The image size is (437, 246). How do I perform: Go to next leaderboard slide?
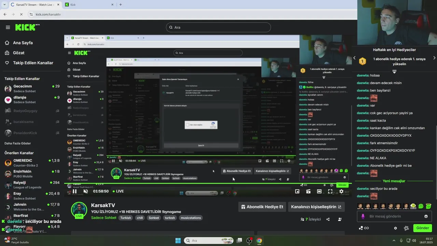(x=434, y=58)
